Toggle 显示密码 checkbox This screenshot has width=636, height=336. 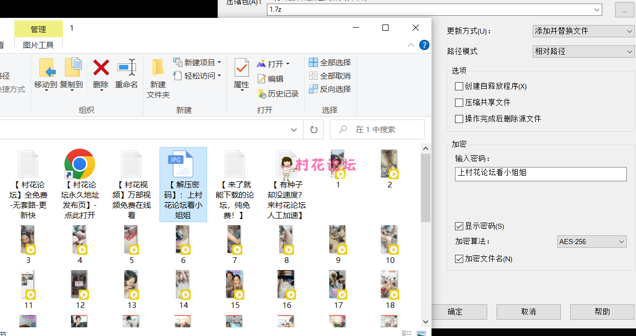[x=459, y=226]
